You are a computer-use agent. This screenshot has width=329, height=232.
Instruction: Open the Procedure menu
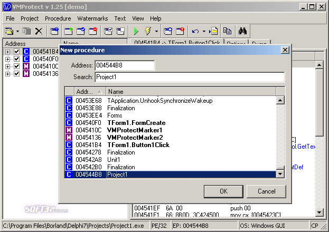click(58, 18)
